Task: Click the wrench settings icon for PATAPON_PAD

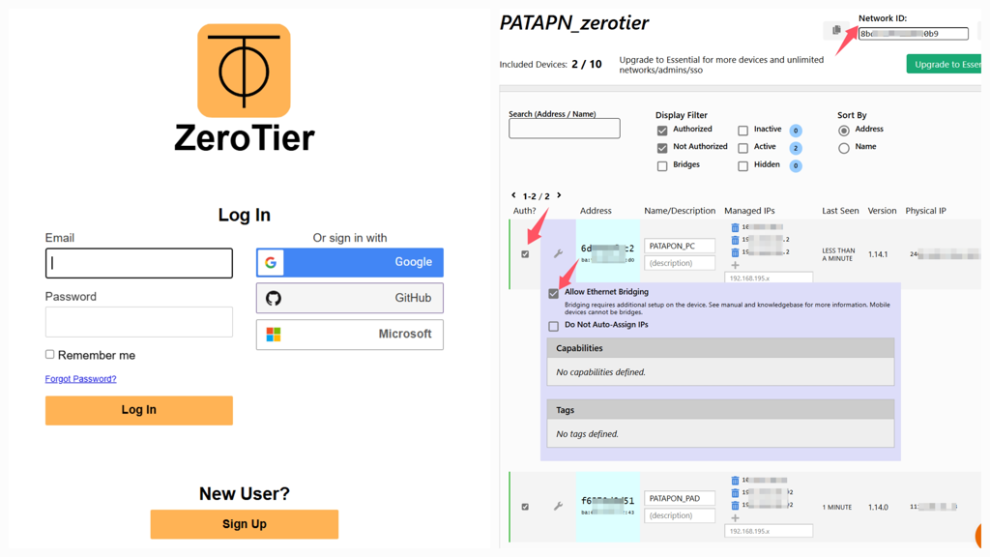Action: [558, 507]
